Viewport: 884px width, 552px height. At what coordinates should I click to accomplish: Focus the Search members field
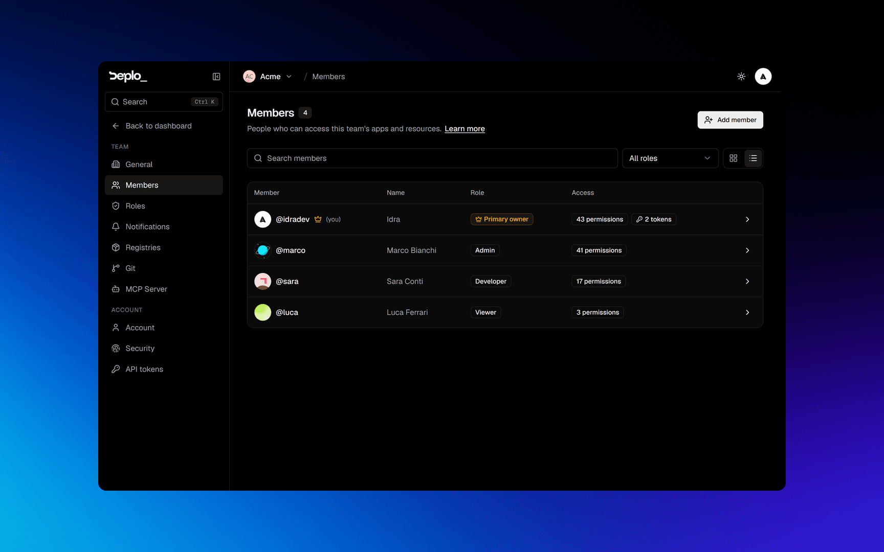(x=432, y=158)
